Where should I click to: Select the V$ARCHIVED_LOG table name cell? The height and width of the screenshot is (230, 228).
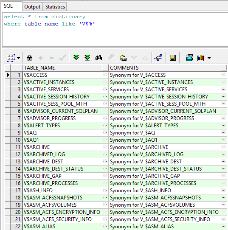(x=63, y=154)
